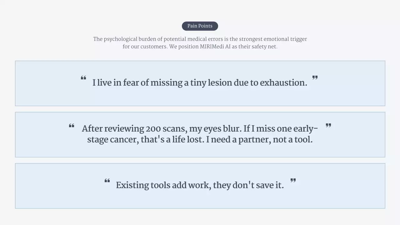Click the opening quote mark before "Existing tools"
The height and width of the screenshot is (225, 400).
tap(107, 181)
